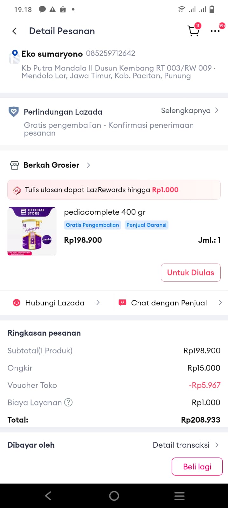
Task: Open Berkah Grosier store via chevron
Action: pos(88,165)
